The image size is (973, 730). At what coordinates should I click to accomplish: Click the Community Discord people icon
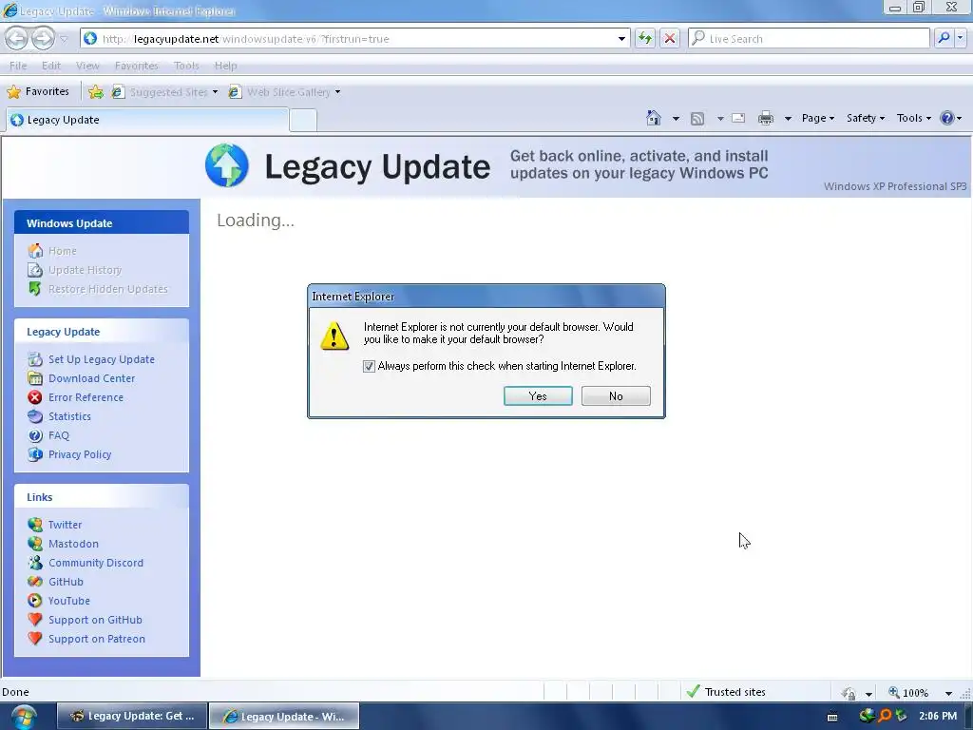point(35,563)
